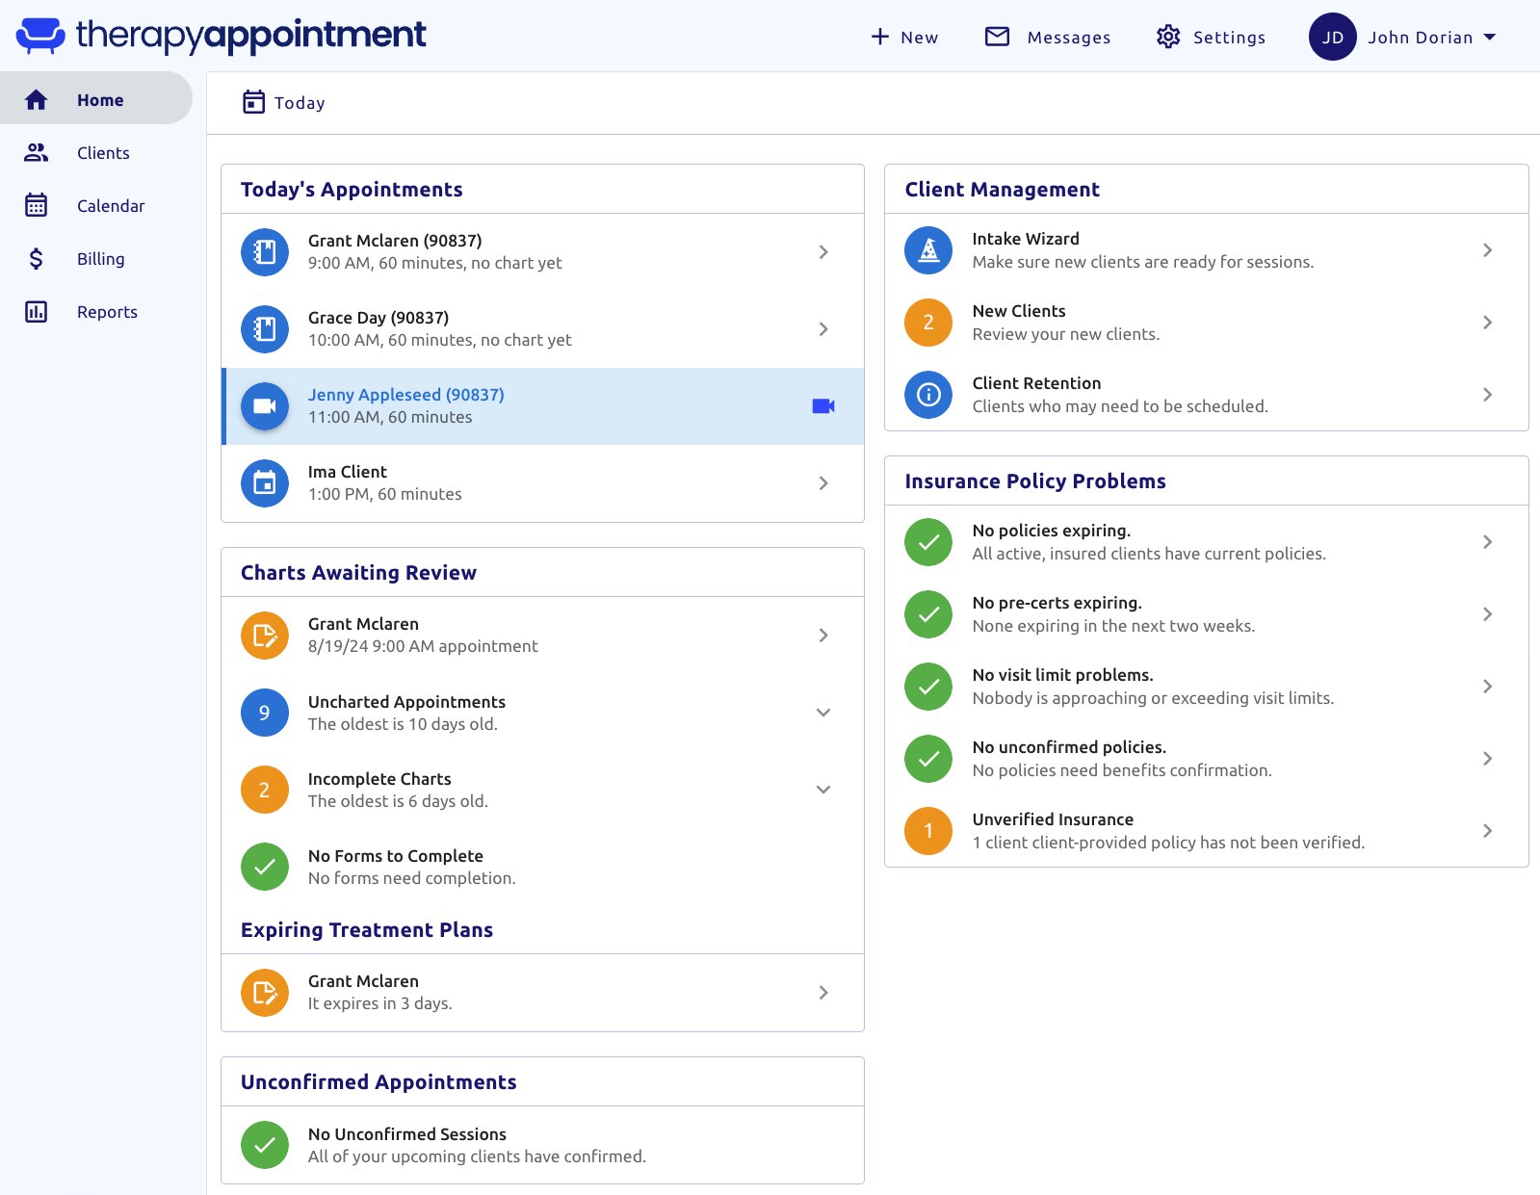Open the Unverified Insurance item
Image resolution: width=1540 pixels, height=1195 pixels.
point(1052,819)
